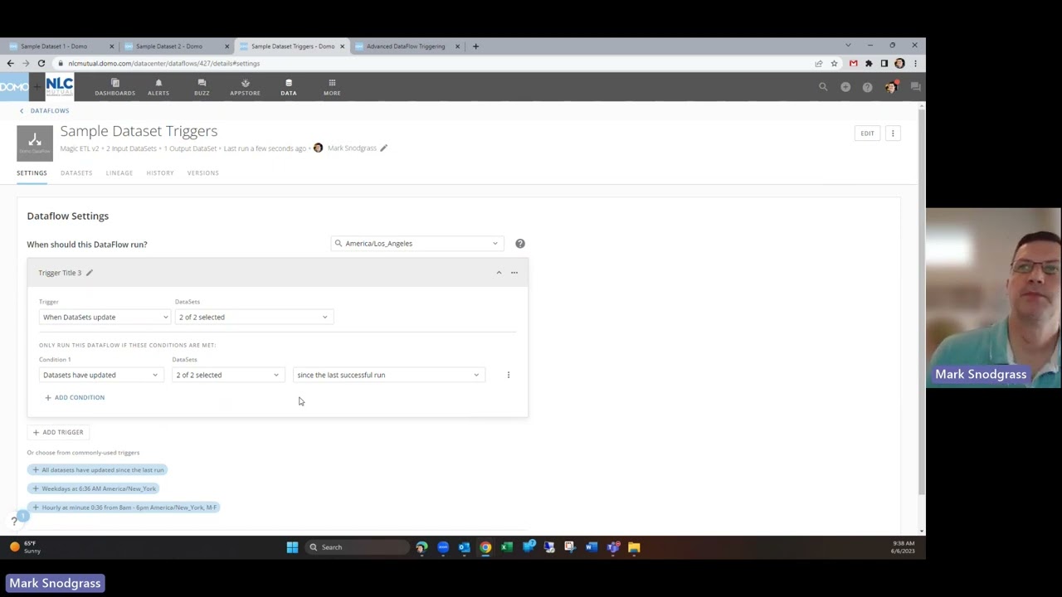
Task: Open Chrome from the taskbar
Action: 485,547
